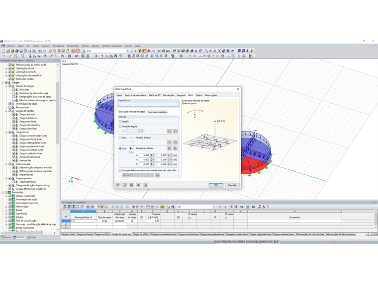Screen dimensions: 378x283
Task: Open the Módulos adicionais menu
Action: coord(112,46)
